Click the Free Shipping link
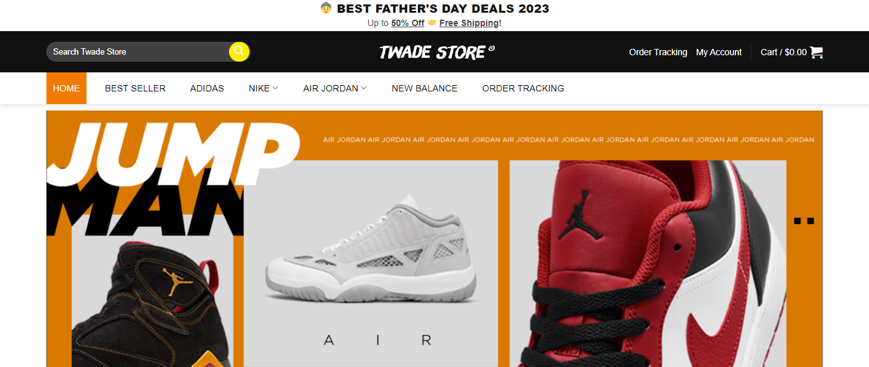This screenshot has height=367, width=869. click(469, 23)
